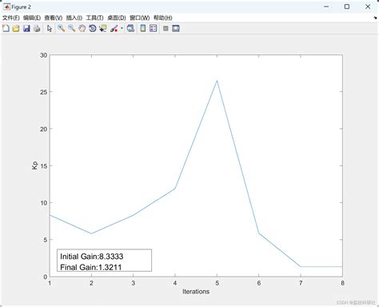
Task: Activate the Zoom Out magnifier tool
Action: (71, 28)
